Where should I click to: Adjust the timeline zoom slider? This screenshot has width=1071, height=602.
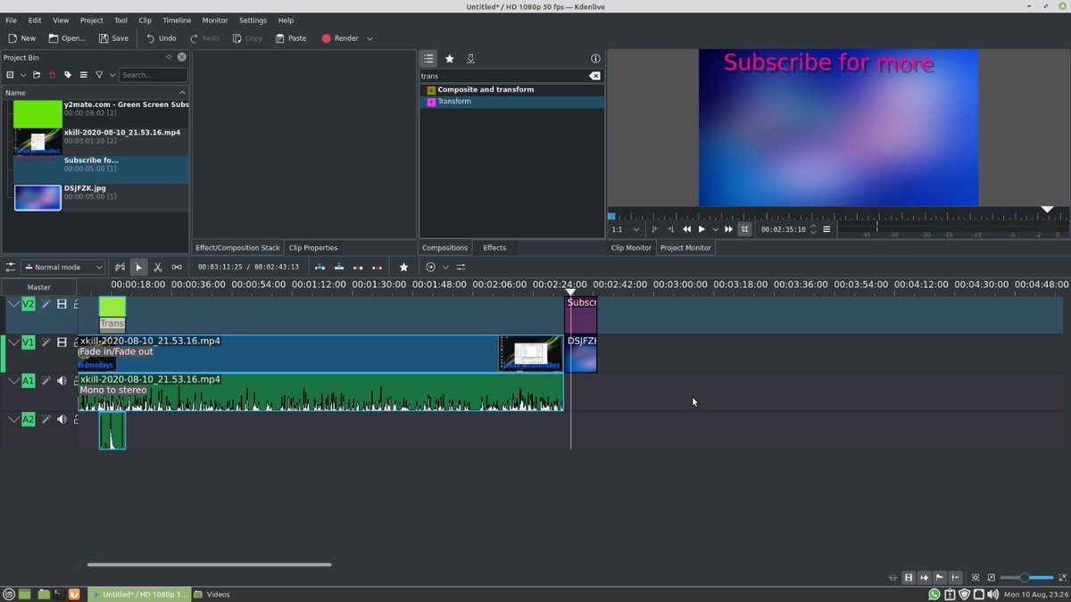[1026, 577]
